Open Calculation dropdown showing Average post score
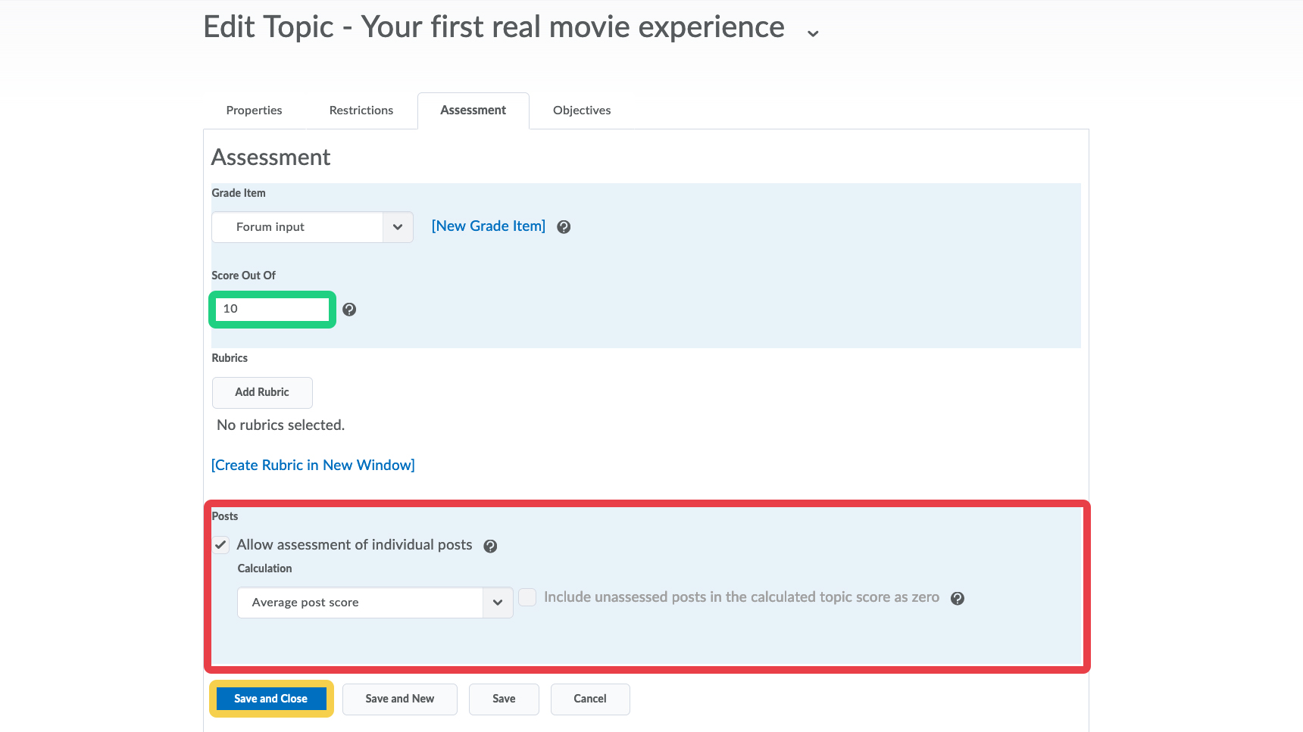 (375, 603)
